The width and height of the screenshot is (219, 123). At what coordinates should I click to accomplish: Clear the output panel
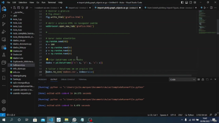198,80
